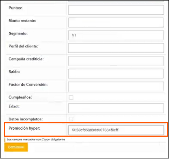Screen dimensions: 169x159
Task: Toggle the Datos incompletos checkbox
Action: tap(71, 119)
